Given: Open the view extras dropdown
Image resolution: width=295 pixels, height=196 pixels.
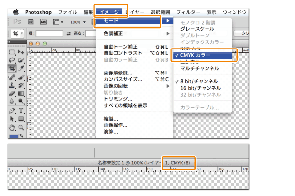Looking at the screenshot, I should pos(58,22).
